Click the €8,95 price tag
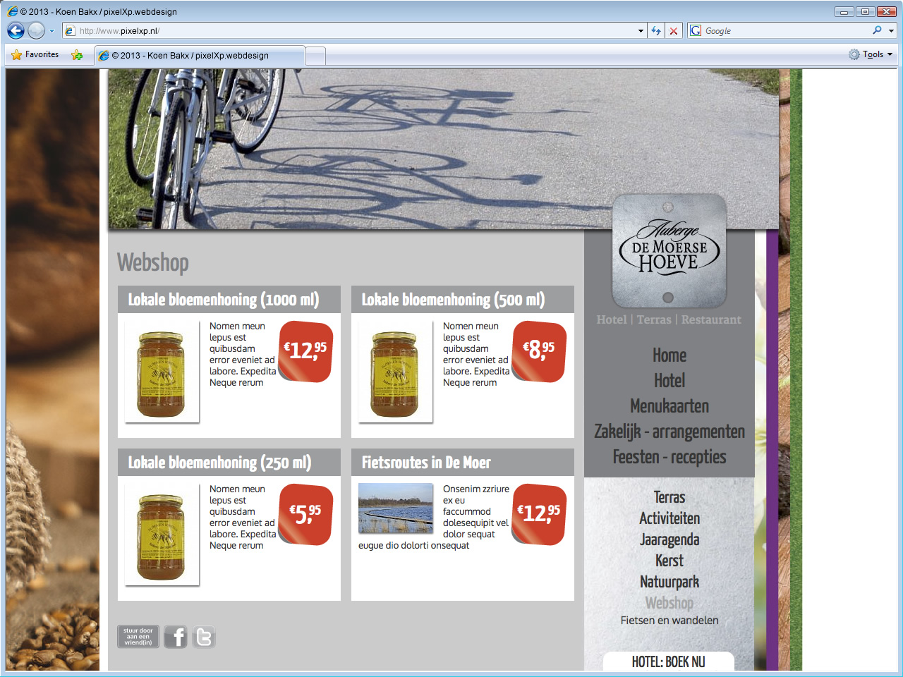Viewport: 903px width, 677px height. coord(540,350)
